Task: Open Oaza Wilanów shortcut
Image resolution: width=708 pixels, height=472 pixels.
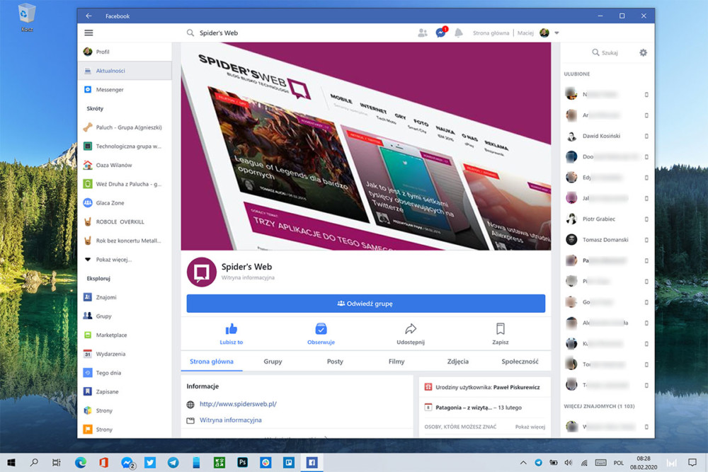Action: click(x=125, y=165)
